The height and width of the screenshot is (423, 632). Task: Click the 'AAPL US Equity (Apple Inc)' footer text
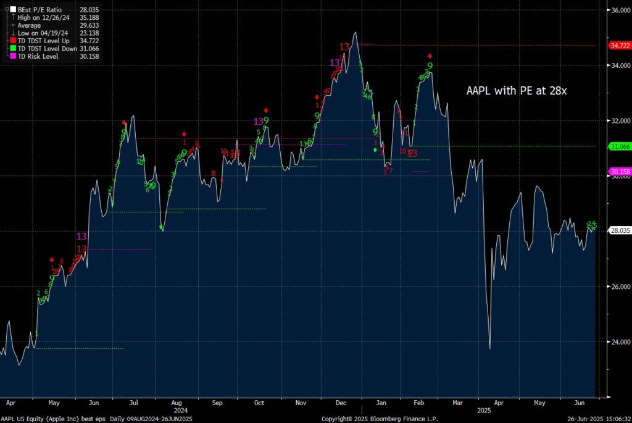coord(40,419)
